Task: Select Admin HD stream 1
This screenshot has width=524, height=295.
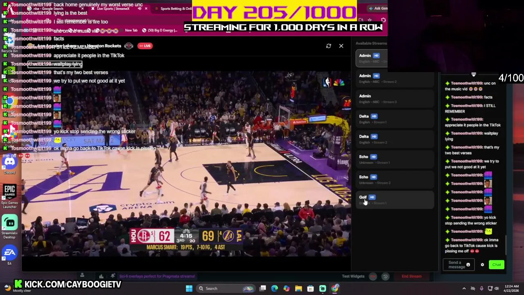Action: coord(371,58)
